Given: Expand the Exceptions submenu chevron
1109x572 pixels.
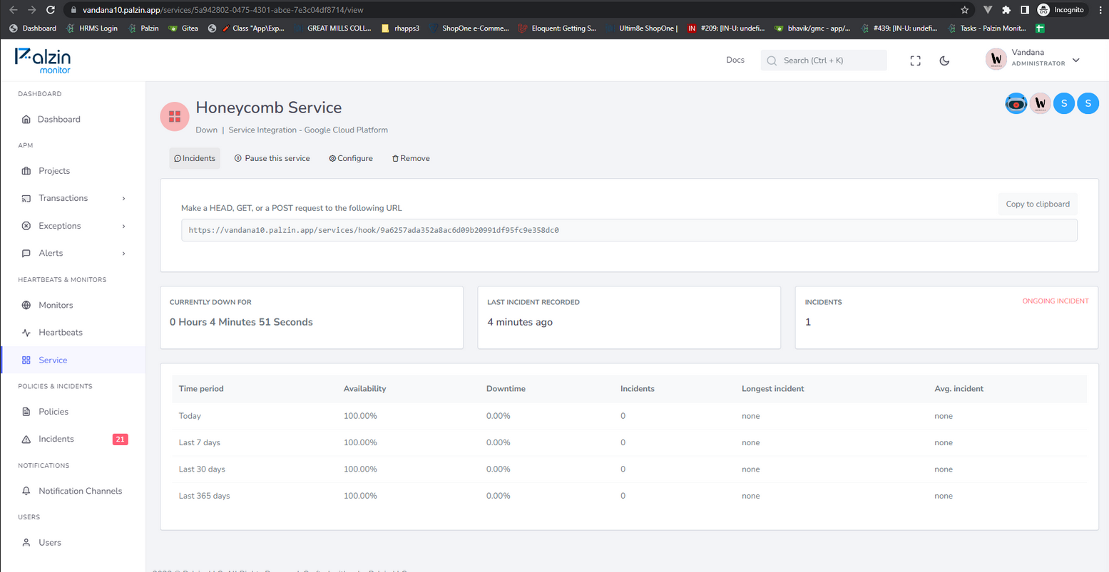Looking at the screenshot, I should (124, 226).
